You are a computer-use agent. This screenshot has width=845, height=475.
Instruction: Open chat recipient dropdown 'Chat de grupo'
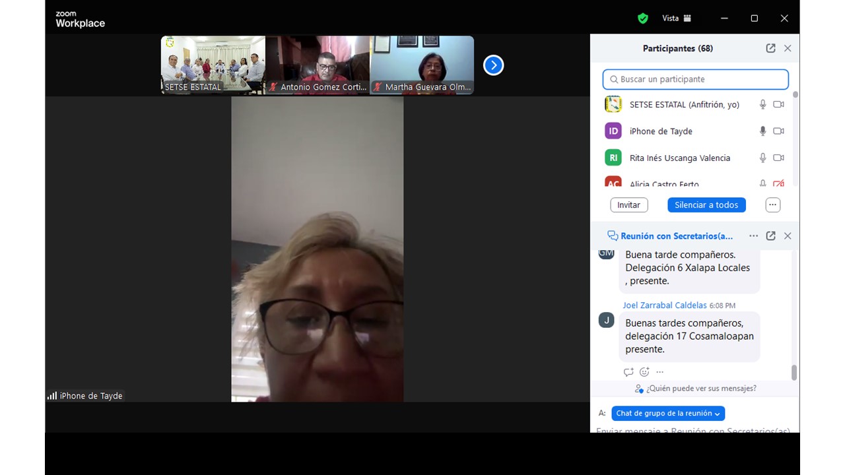click(668, 413)
